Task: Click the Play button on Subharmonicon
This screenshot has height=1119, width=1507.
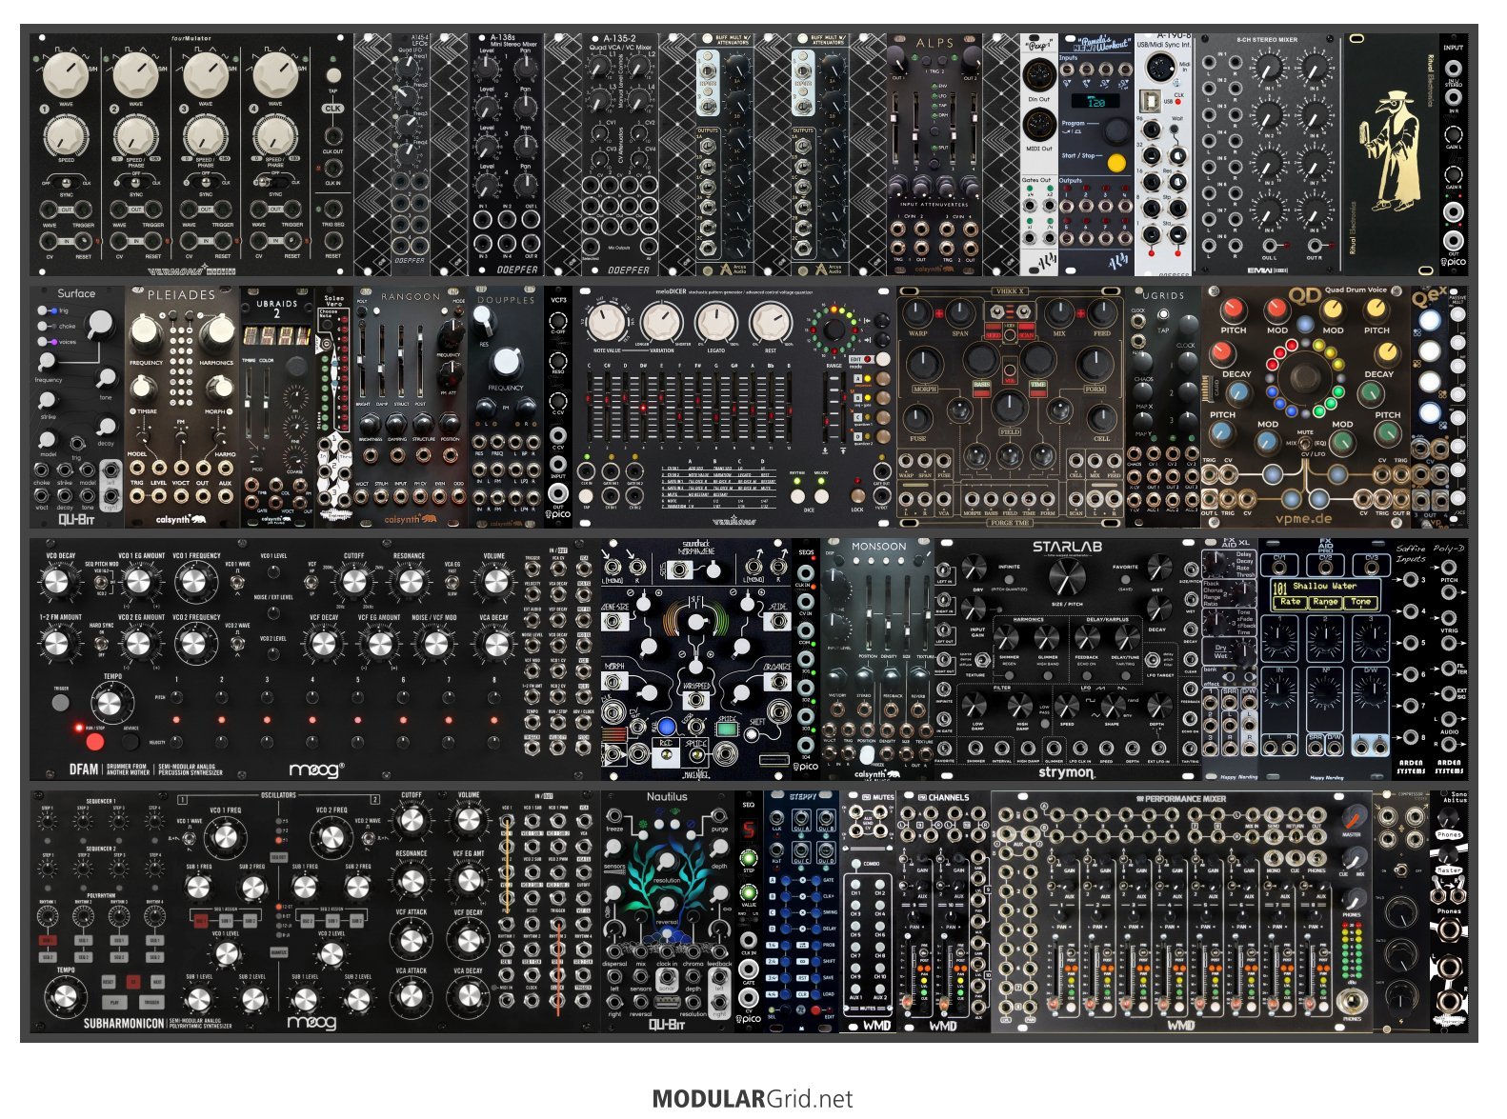Action: tap(114, 1002)
